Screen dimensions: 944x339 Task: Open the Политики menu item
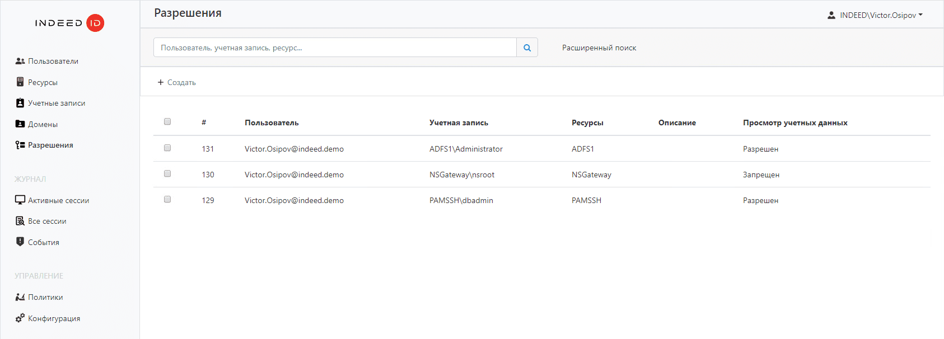point(45,297)
